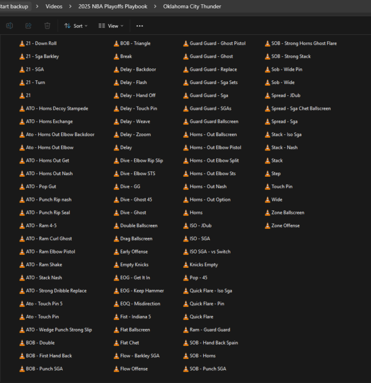Select Oklahoma City Thunder breadcrumb
371x383 pixels.
(x=192, y=7)
